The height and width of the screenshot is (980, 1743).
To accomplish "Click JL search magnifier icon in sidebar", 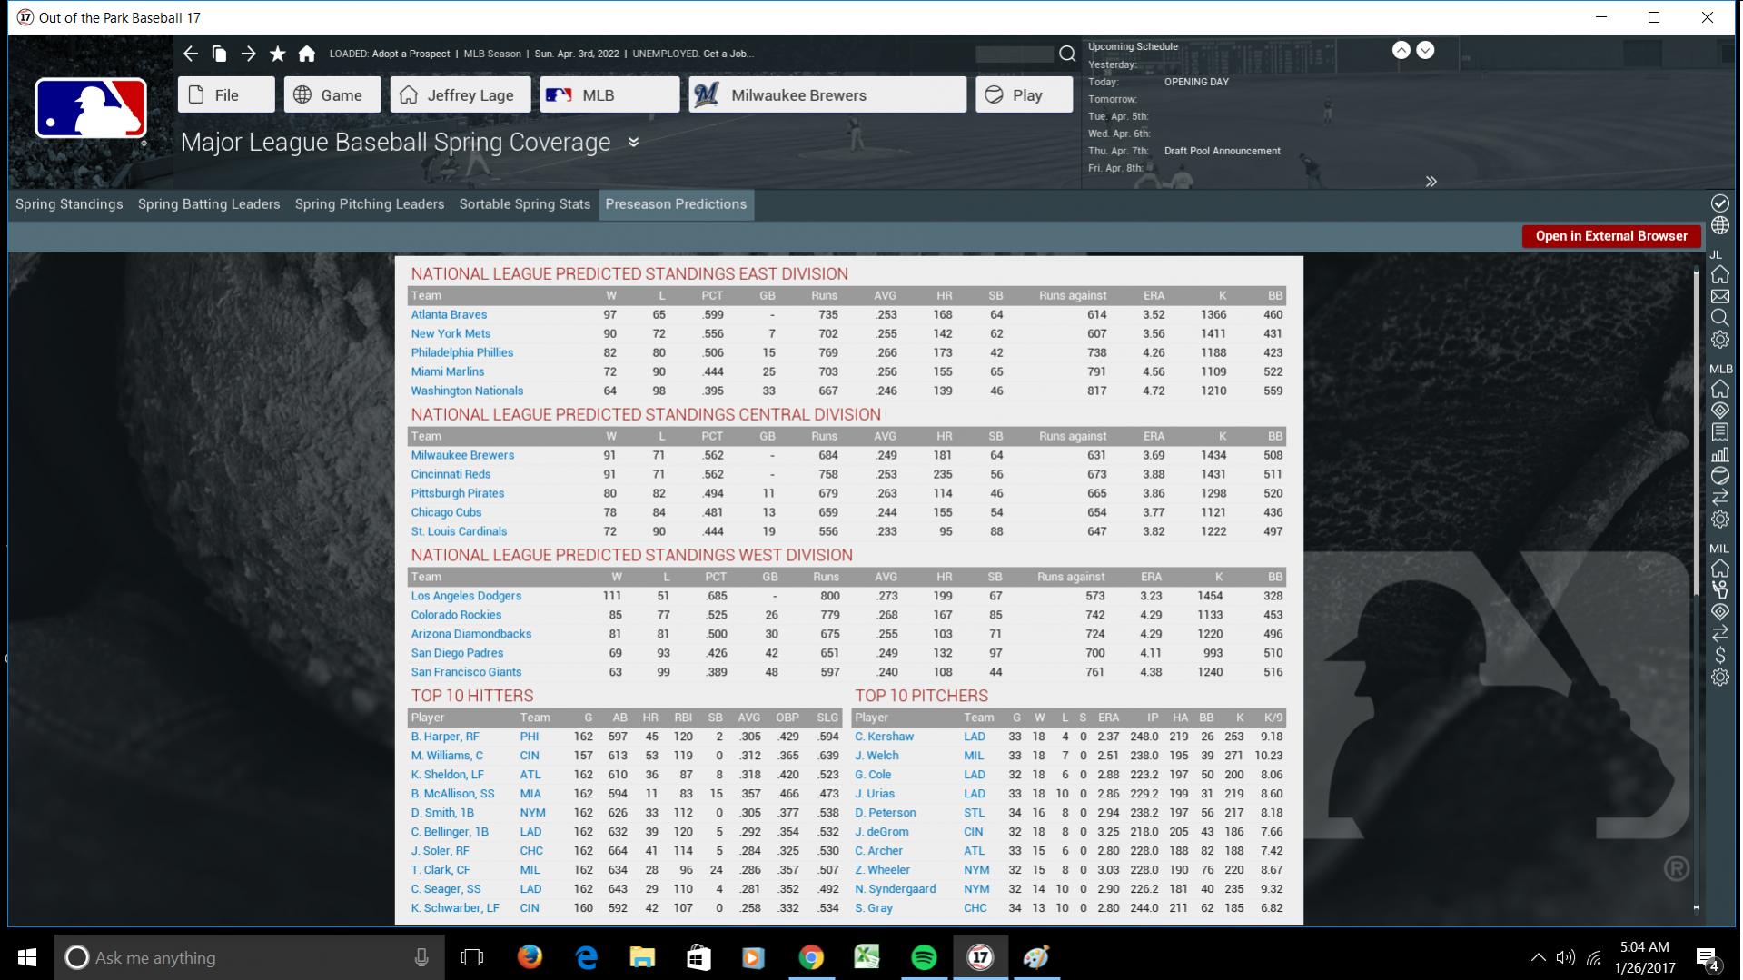I will click(x=1719, y=318).
